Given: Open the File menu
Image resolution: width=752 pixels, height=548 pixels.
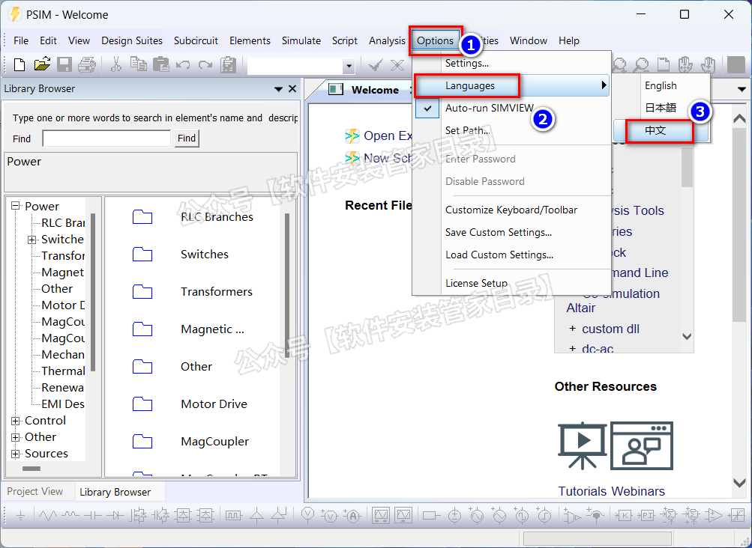Looking at the screenshot, I should click(21, 40).
